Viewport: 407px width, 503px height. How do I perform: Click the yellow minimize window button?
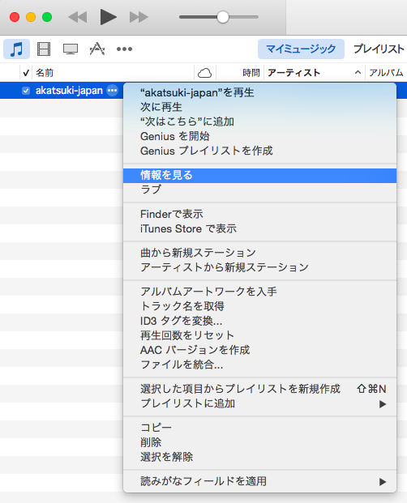coord(31,17)
